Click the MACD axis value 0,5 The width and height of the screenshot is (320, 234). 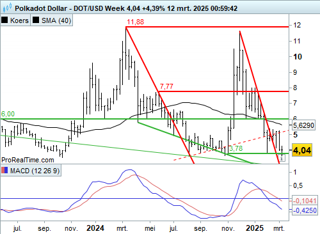298,186
